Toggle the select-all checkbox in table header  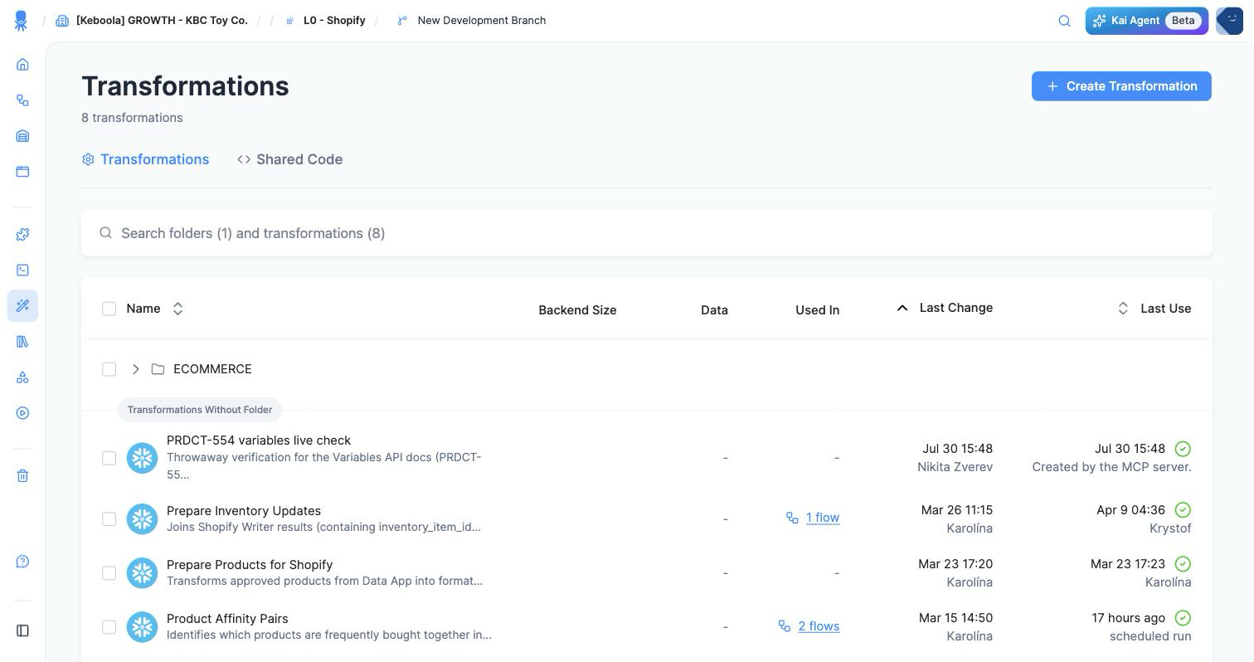point(109,309)
